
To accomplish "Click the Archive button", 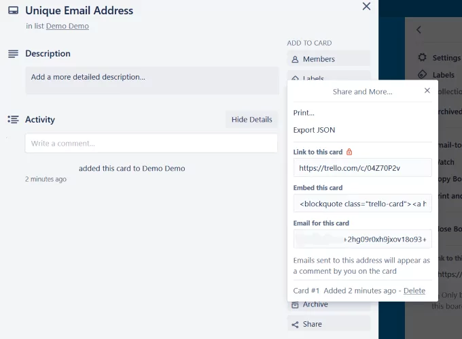I will point(328,305).
